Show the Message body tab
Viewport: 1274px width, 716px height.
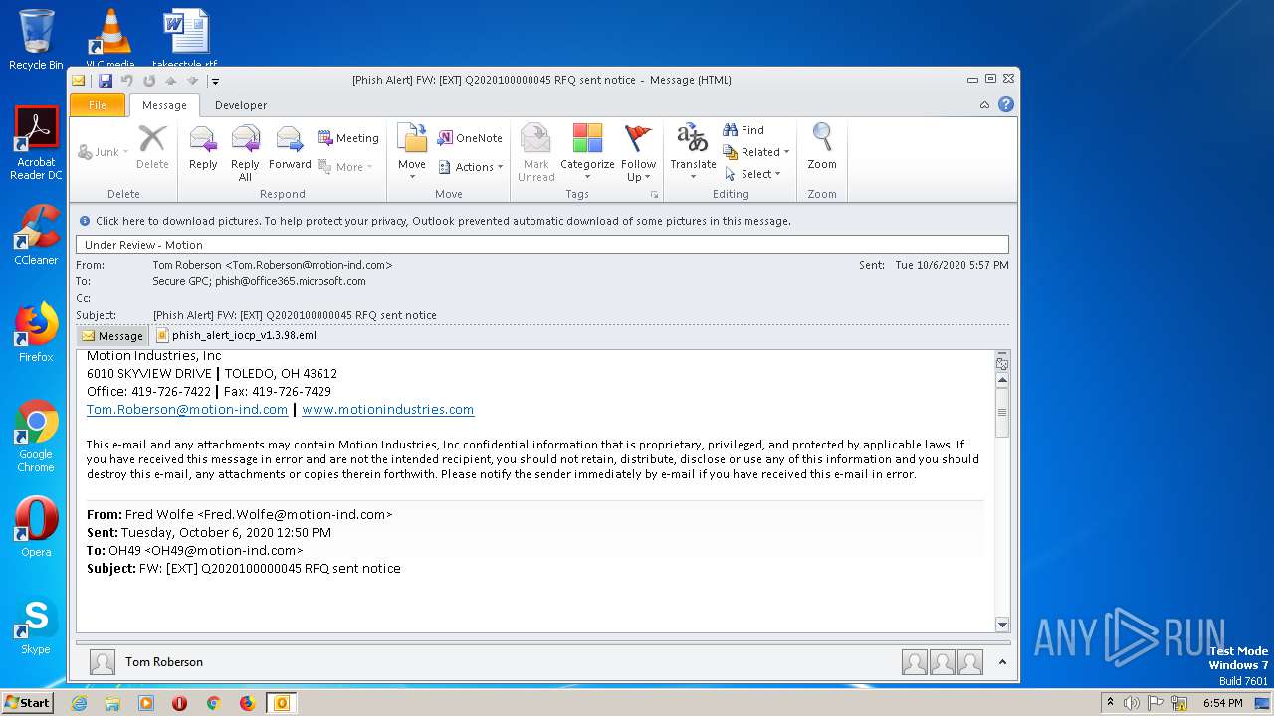point(111,336)
